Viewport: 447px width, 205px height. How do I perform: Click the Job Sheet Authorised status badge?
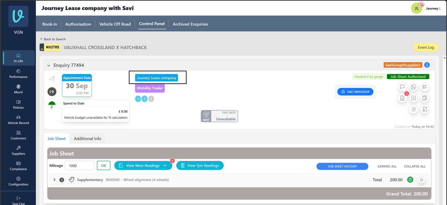pyautogui.click(x=408, y=77)
